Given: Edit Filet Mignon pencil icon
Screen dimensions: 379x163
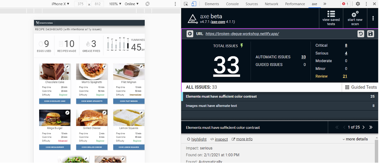Looking at the screenshot, I should click(x=142, y=66).
